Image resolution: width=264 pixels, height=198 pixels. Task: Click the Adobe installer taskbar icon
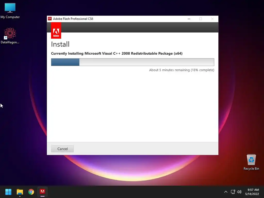pos(43,192)
